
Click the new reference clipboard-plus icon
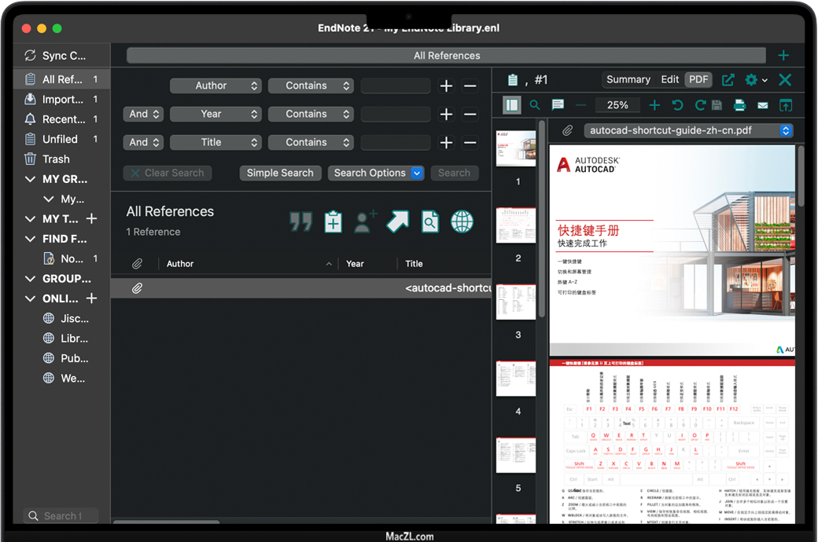(333, 222)
